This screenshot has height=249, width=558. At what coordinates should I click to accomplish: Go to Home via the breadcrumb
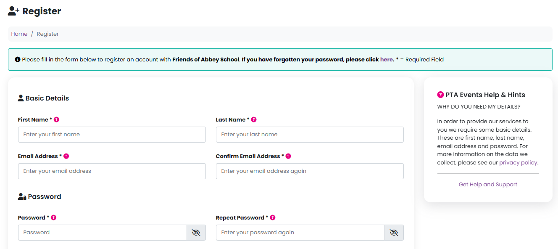pyautogui.click(x=19, y=34)
